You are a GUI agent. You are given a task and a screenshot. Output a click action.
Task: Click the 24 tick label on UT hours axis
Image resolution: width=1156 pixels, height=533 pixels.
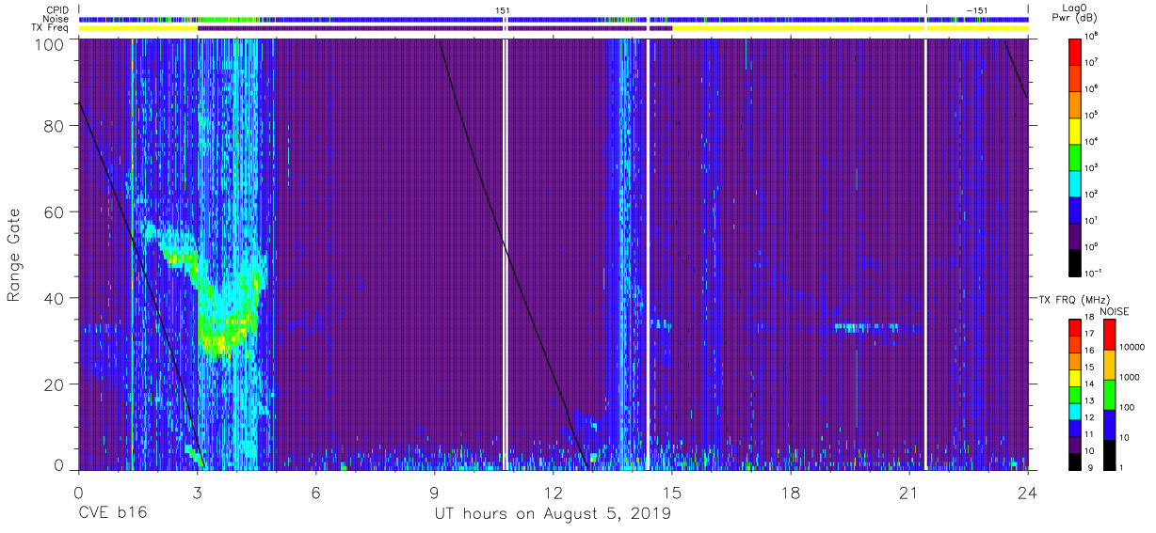pos(1028,493)
